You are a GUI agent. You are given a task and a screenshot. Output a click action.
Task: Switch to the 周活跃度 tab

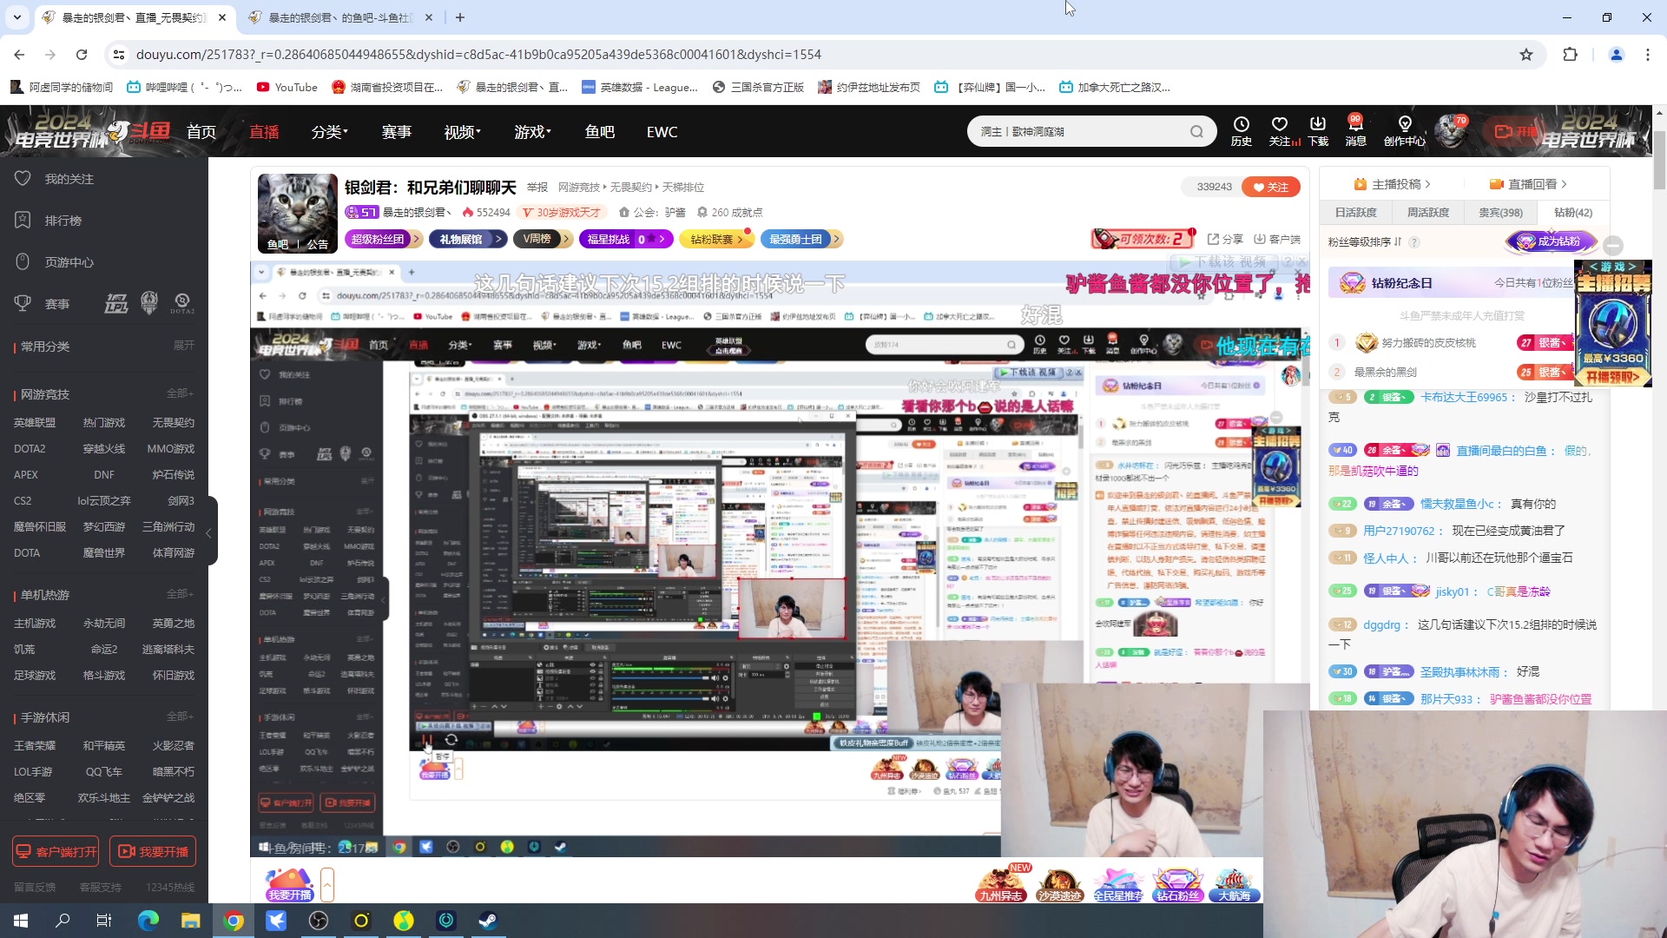click(x=1430, y=212)
